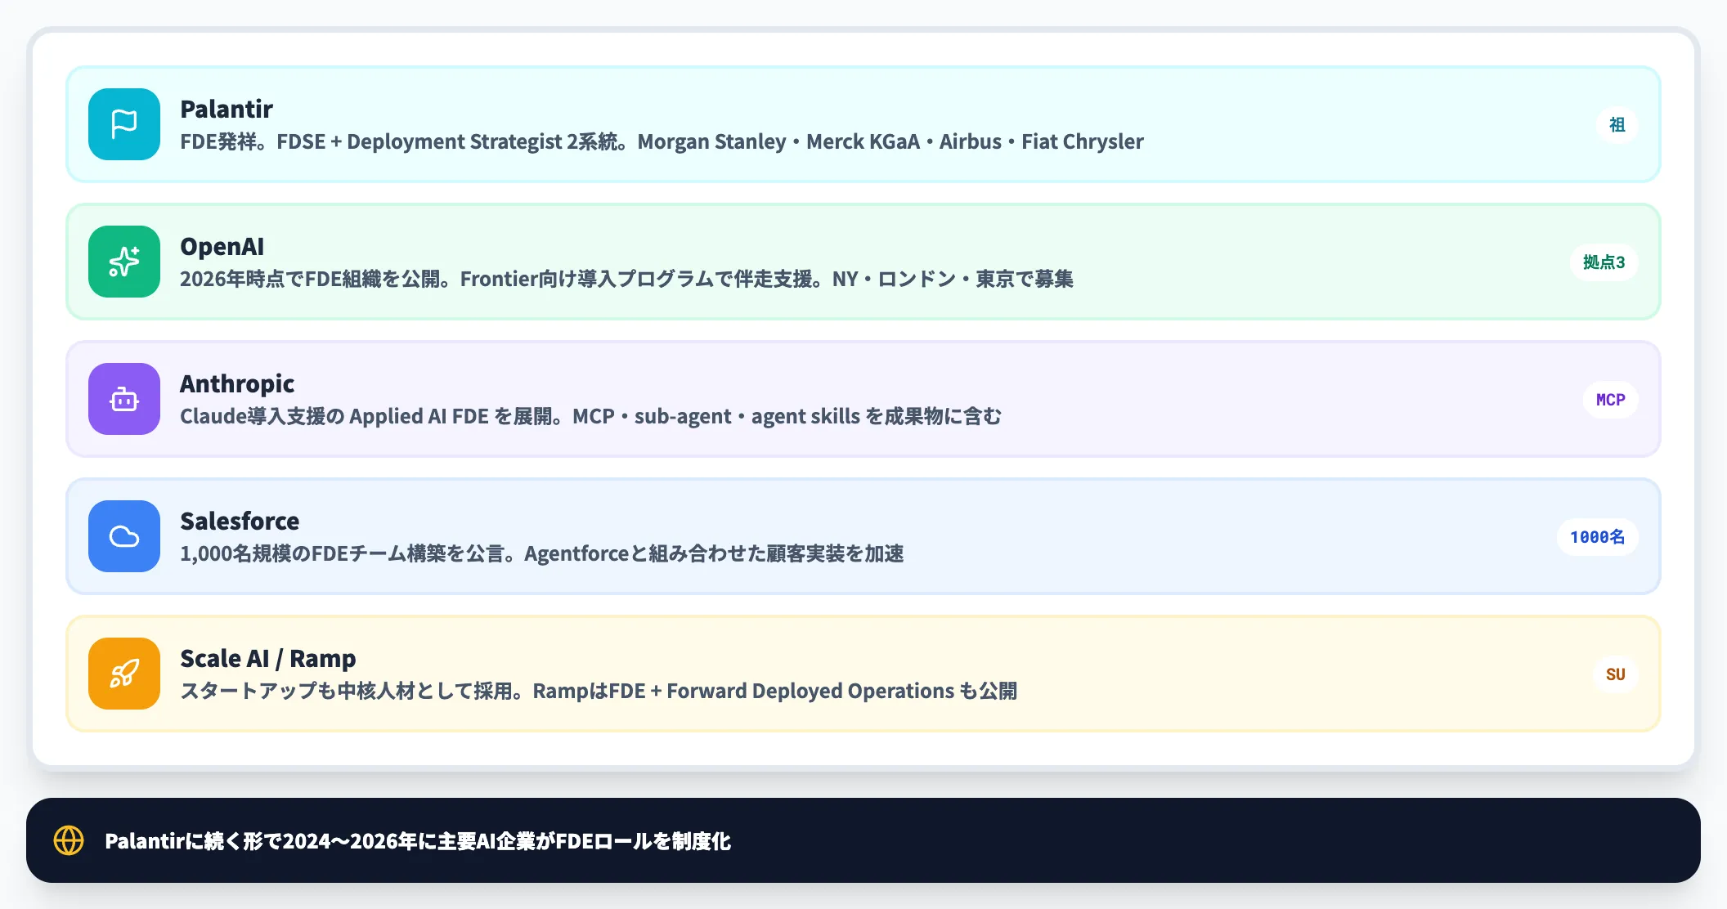Click the Anthropic description about Claude導入支援
Screen dimensions: 1727x909
590,416
